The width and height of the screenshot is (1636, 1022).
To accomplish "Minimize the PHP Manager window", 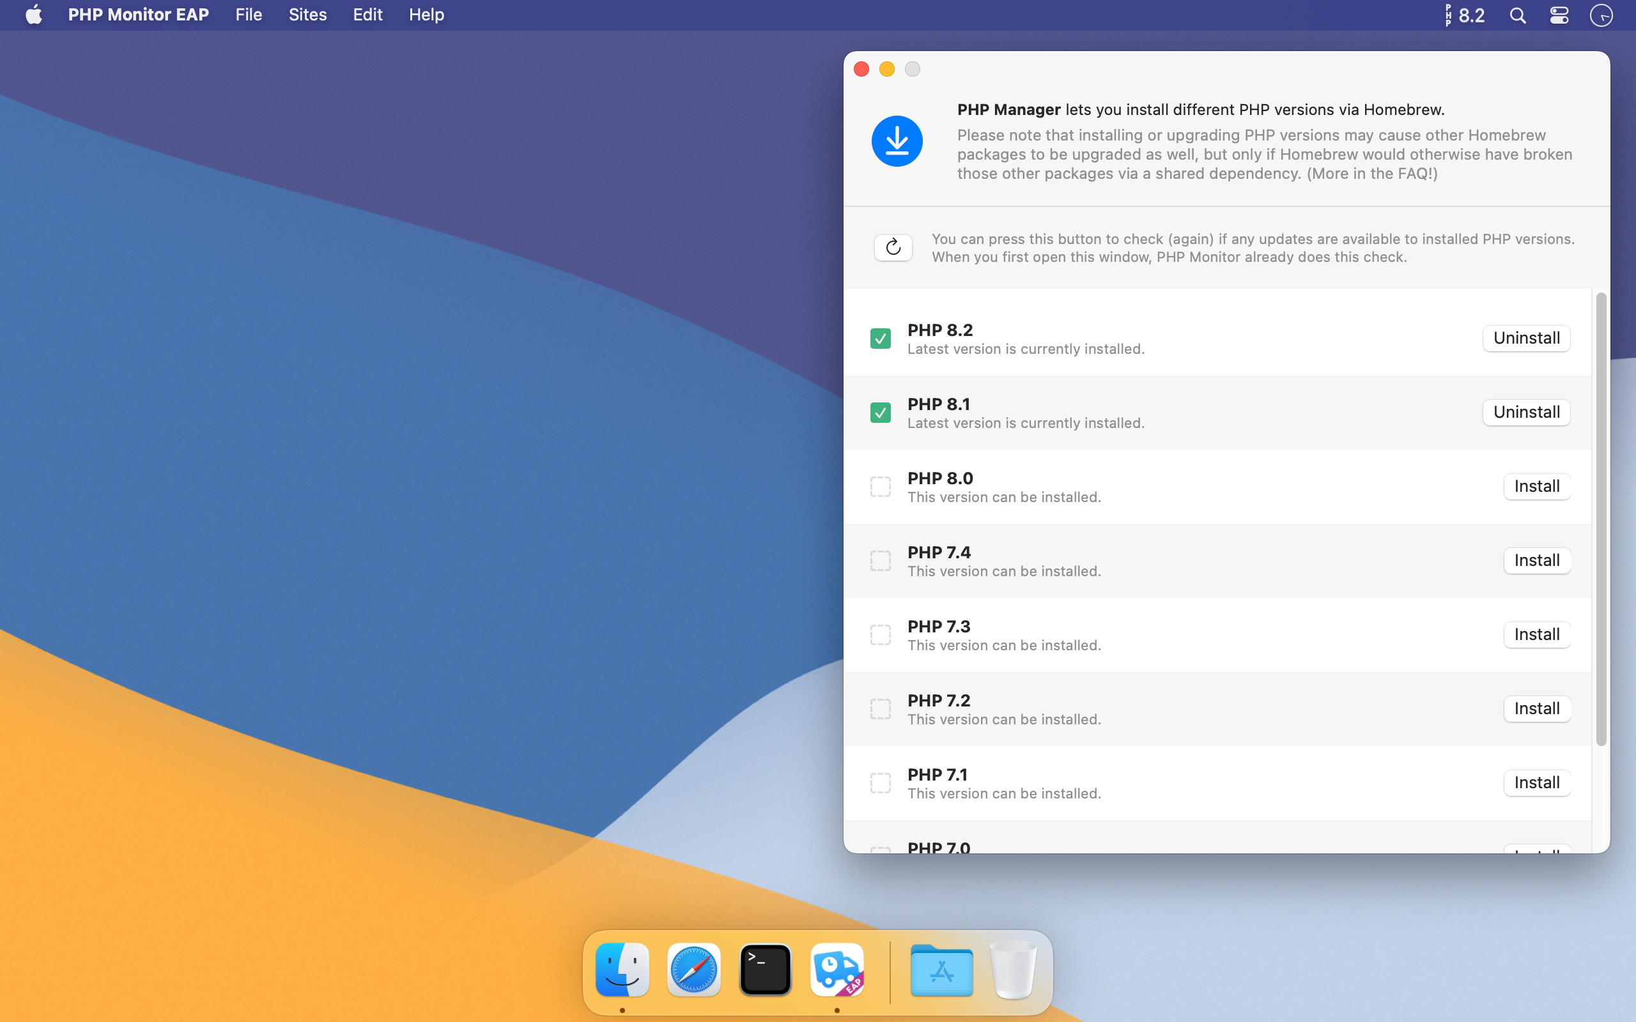I will [887, 69].
